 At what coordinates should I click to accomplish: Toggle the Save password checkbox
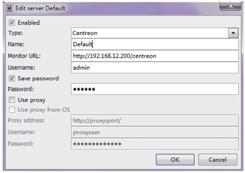(12, 78)
